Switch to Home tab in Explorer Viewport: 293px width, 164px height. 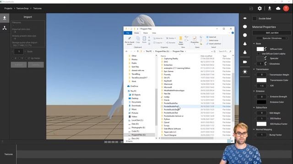[x=136, y=33]
